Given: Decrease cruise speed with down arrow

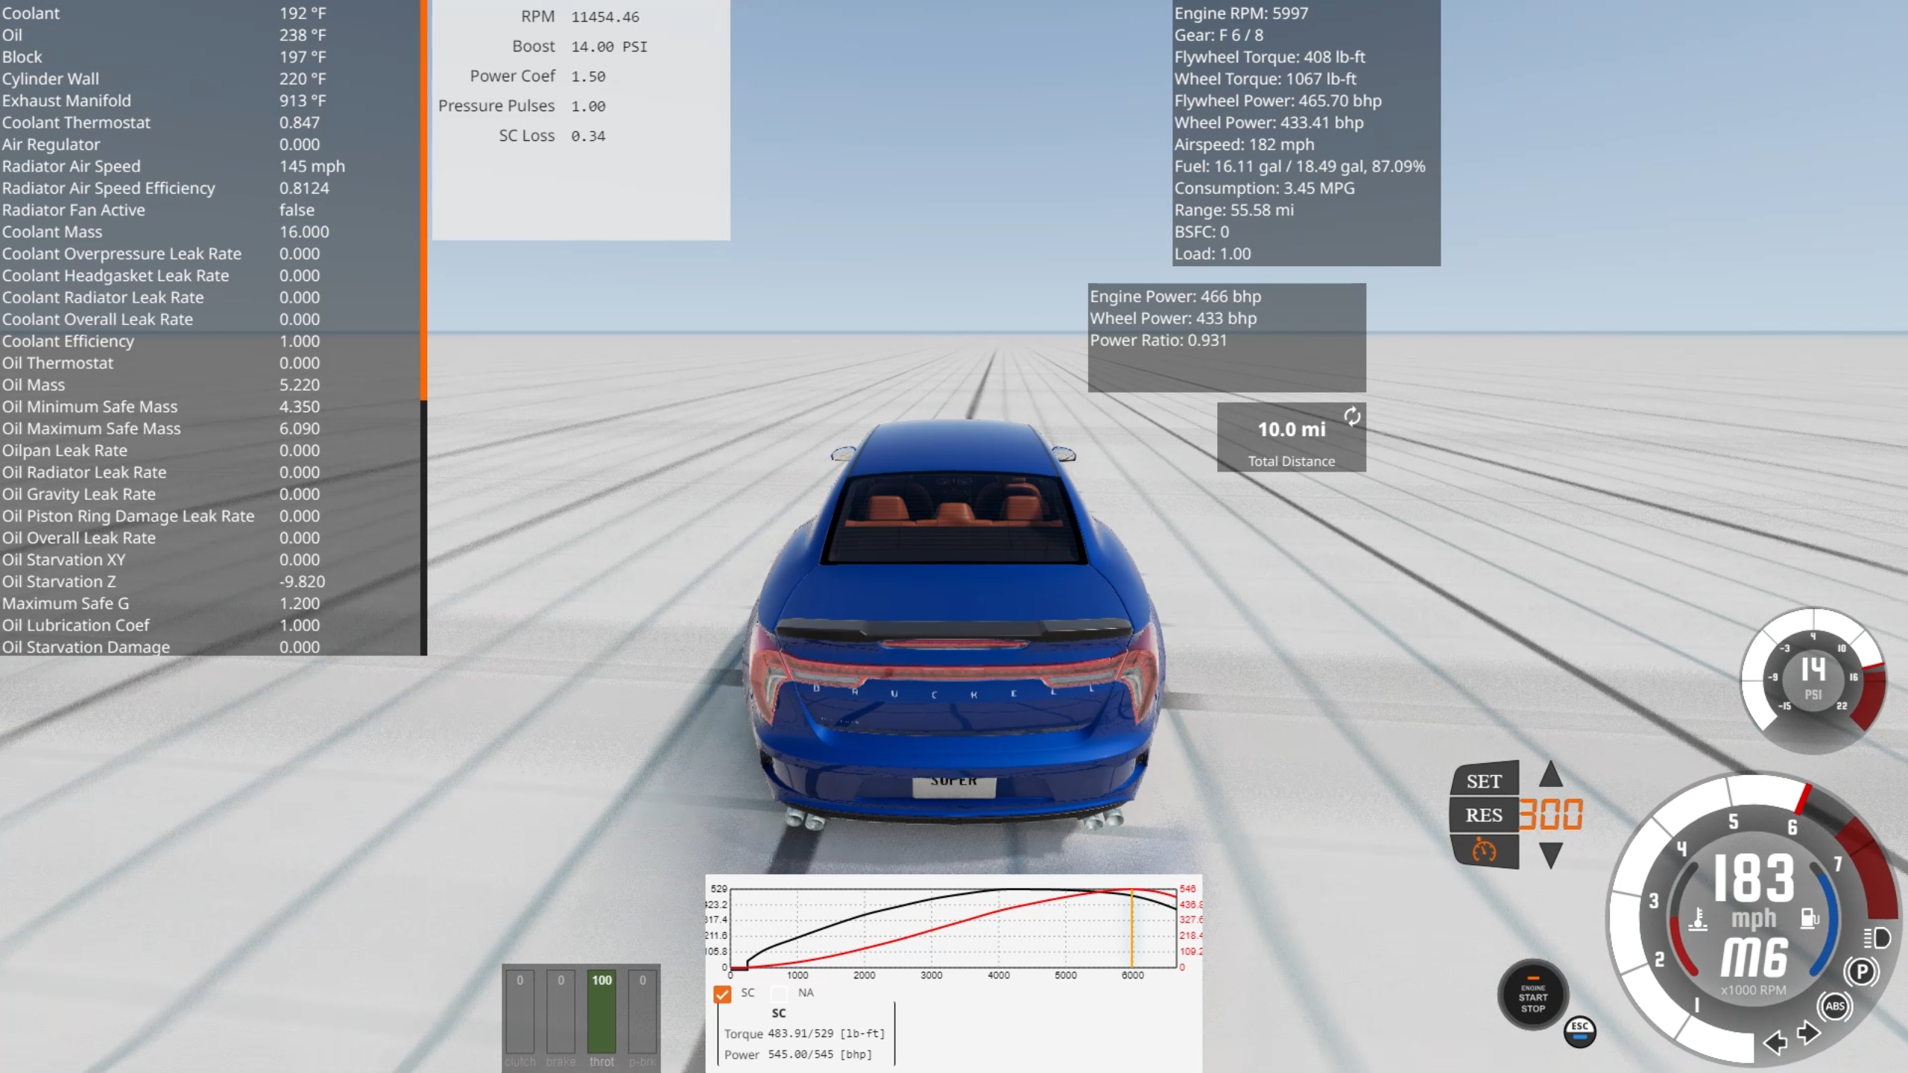Looking at the screenshot, I should pyautogui.click(x=1550, y=855).
